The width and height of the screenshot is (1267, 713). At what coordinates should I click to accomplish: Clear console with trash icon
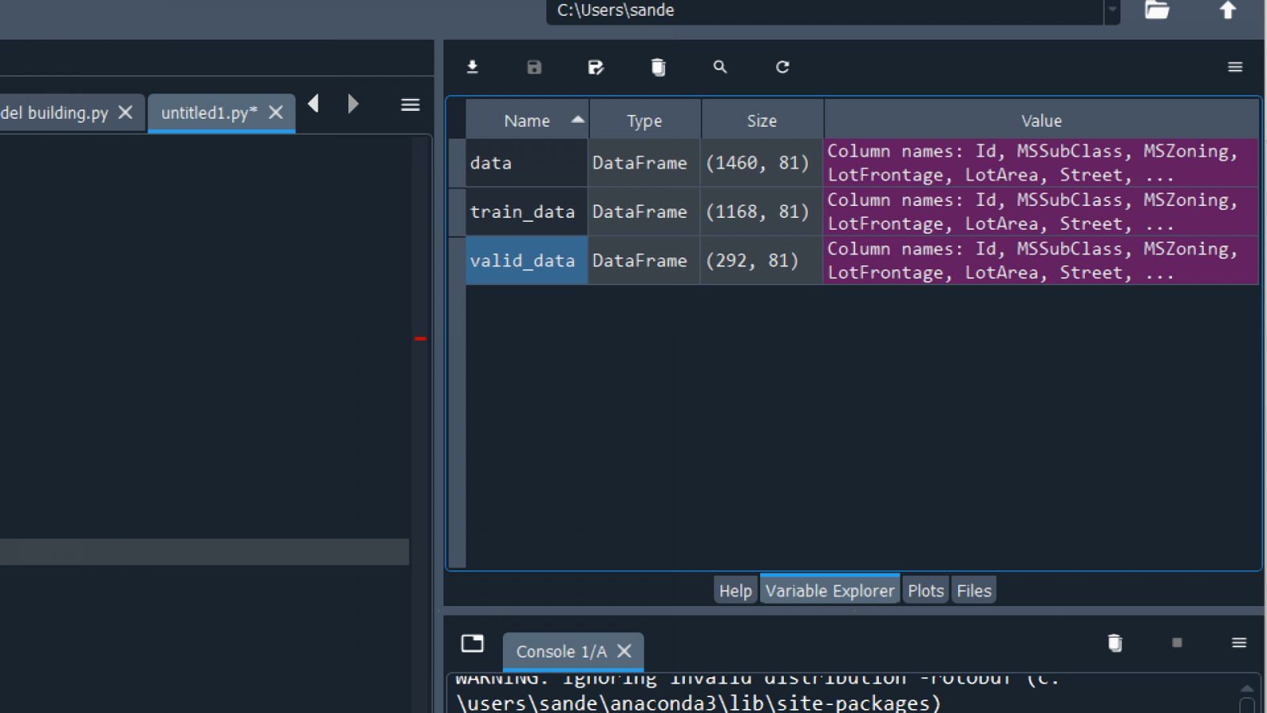(1115, 642)
